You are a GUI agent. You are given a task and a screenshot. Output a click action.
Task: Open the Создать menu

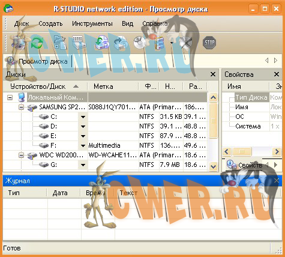pos(50,23)
